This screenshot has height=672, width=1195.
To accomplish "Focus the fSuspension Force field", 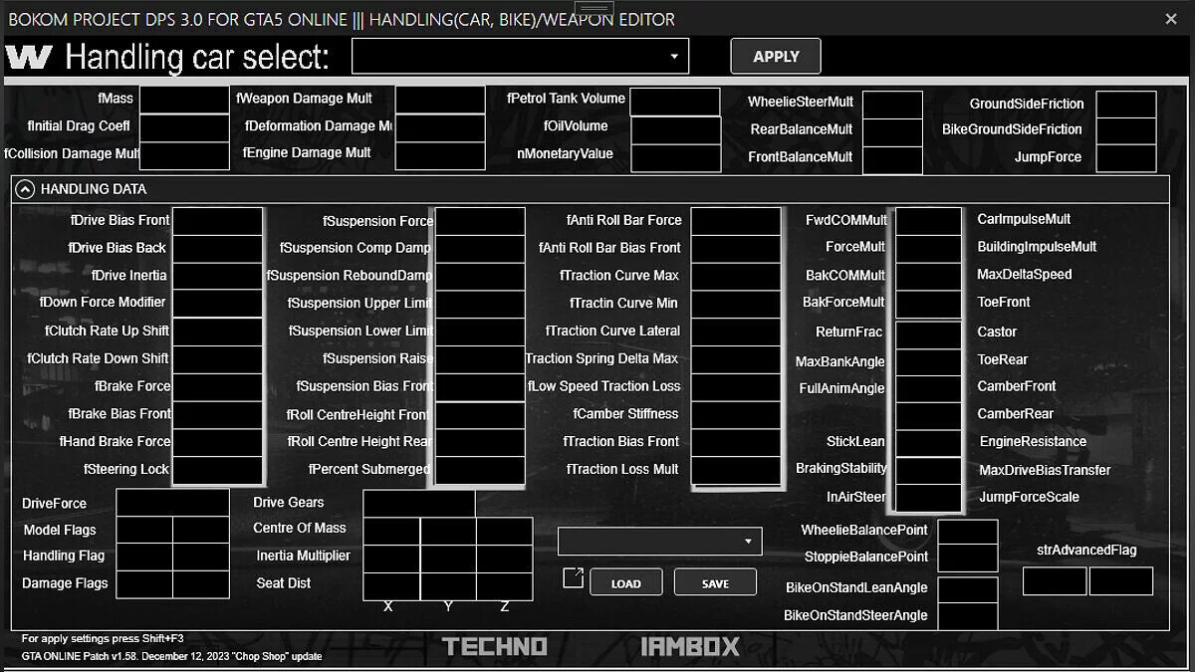I will point(480,221).
